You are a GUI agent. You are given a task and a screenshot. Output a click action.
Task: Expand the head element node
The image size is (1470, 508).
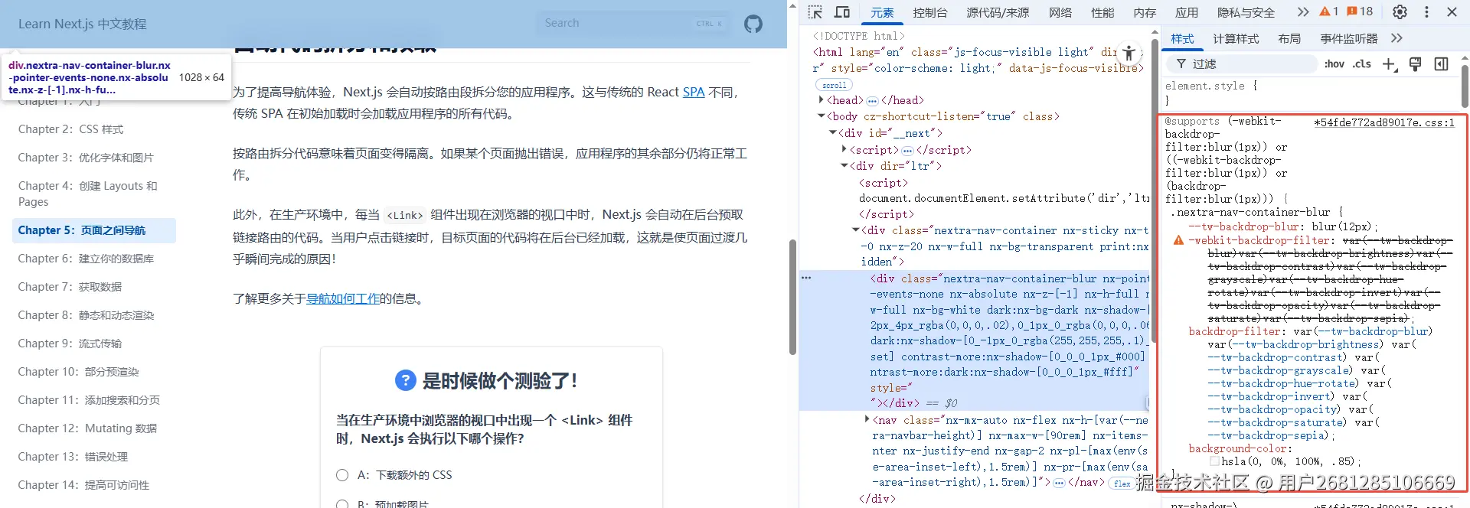(822, 100)
